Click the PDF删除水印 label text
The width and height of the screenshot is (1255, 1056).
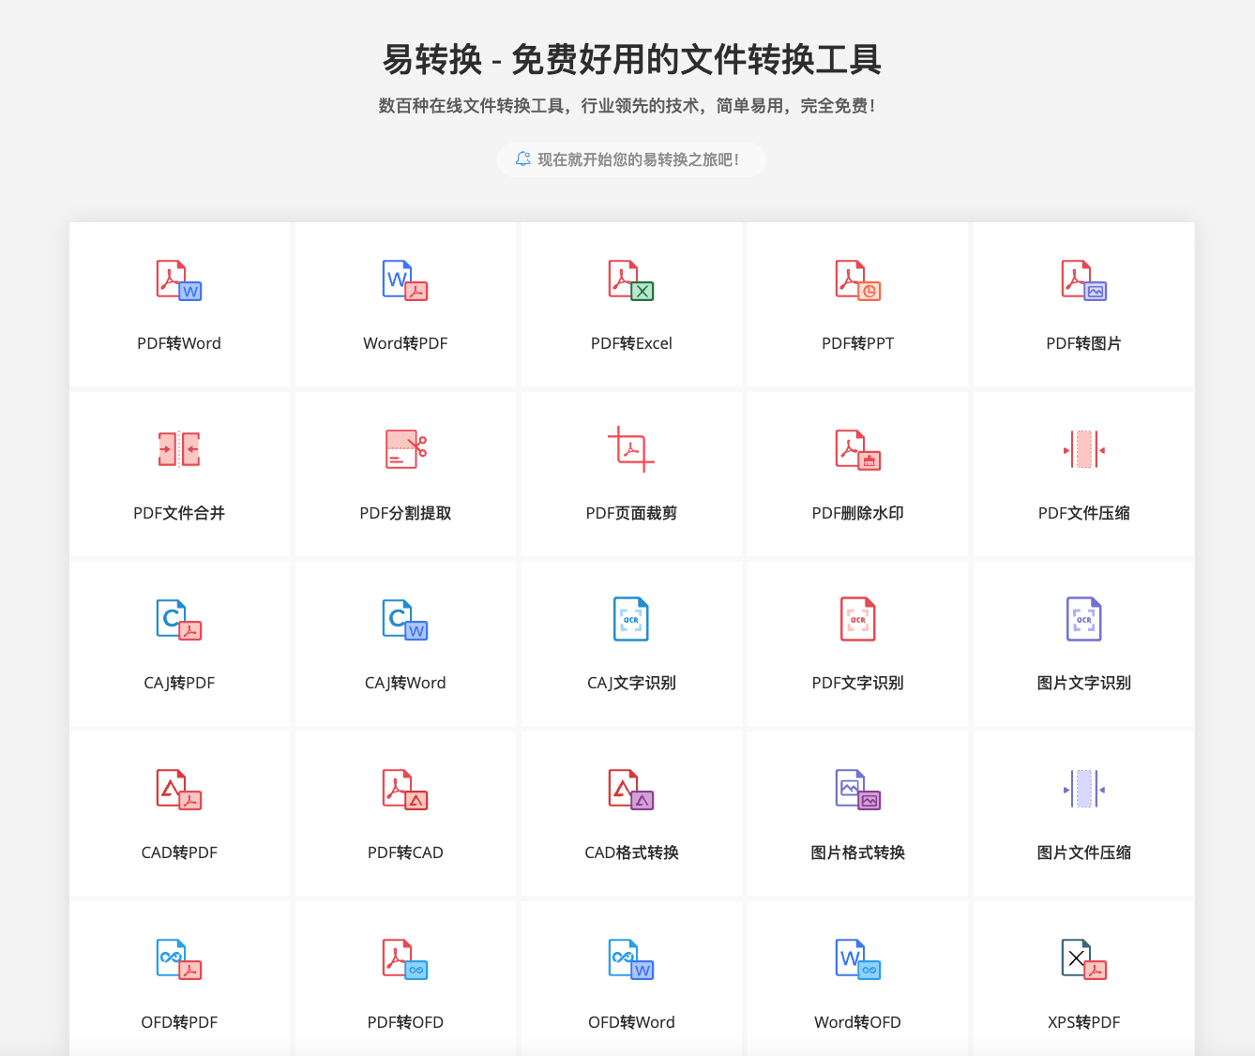click(858, 513)
